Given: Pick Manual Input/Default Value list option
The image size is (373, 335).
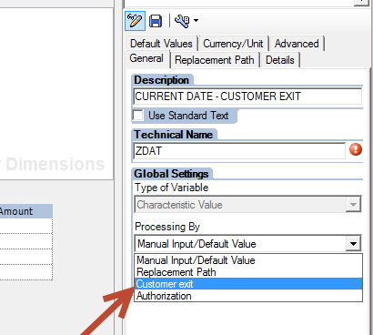Looking at the screenshot, I should [x=248, y=260].
